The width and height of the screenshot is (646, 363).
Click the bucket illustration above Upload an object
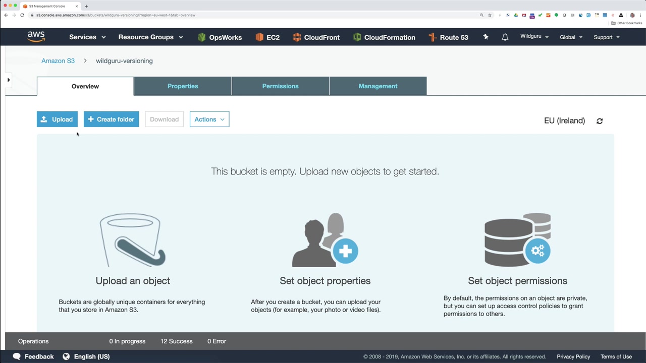pyautogui.click(x=133, y=240)
